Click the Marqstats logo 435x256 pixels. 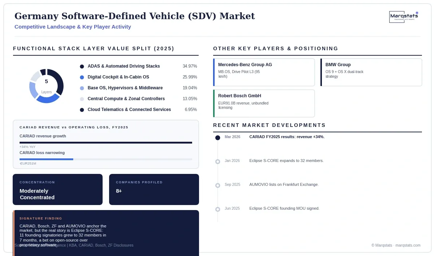tap(404, 17)
